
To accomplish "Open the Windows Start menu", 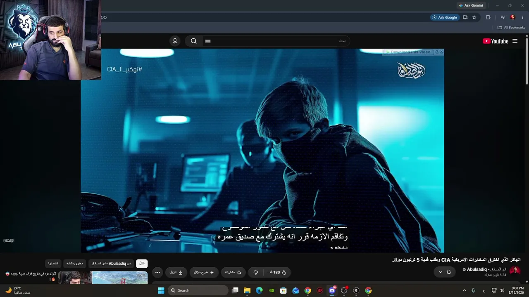I will tap(161, 290).
